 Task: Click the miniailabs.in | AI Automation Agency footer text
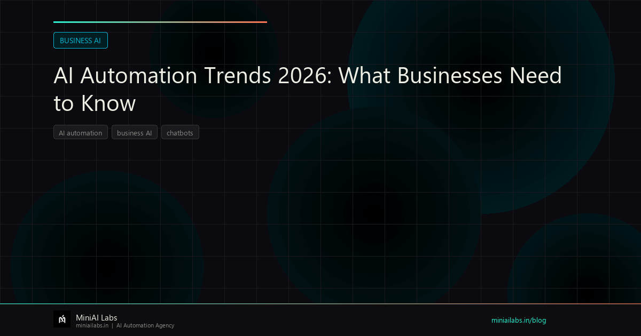[125, 325]
